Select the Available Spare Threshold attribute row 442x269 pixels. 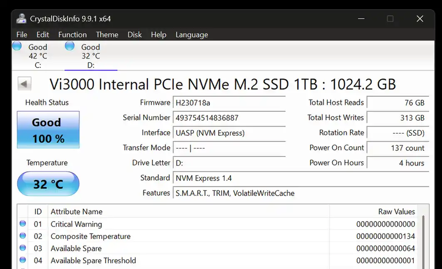click(217, 260)
